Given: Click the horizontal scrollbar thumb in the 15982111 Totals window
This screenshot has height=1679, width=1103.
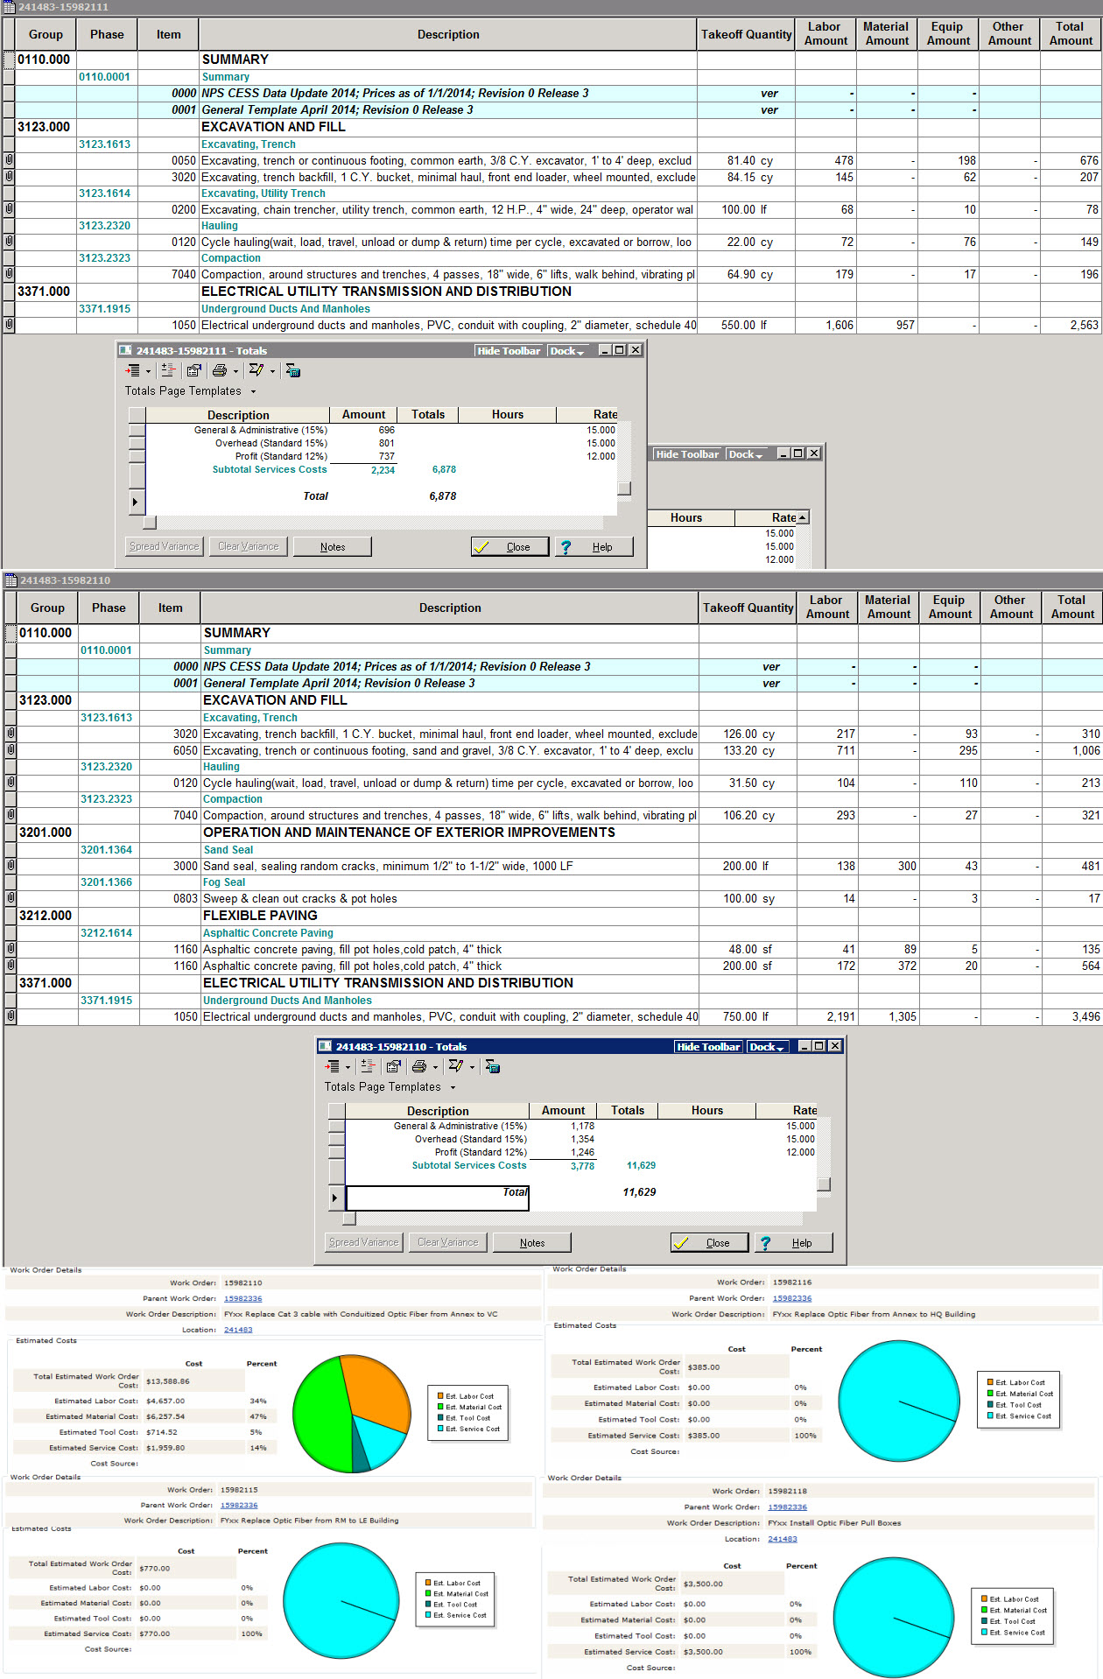Looking at the screenshot, I should pyautogui.click(x=150, y=523).
